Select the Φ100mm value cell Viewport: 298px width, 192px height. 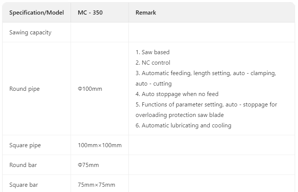point(90,89)
